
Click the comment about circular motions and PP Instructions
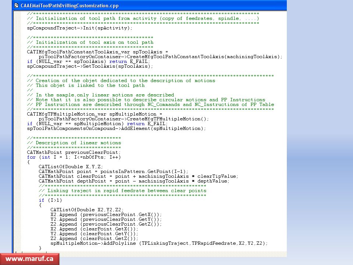(146, 100)
